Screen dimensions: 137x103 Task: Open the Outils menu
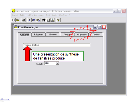[55, 15]
